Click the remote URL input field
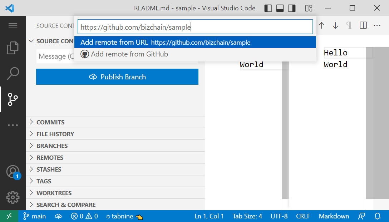This screenshot has width=389, height=222. point(195,27)
